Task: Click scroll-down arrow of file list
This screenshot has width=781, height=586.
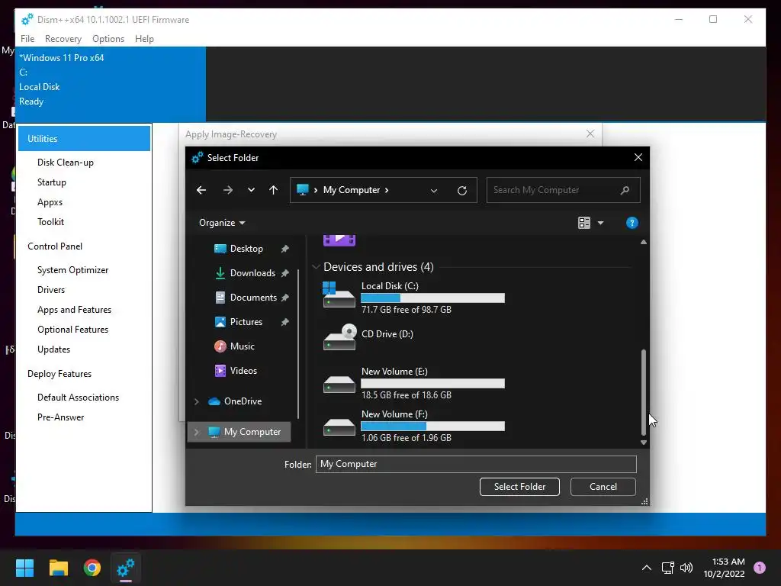Action: [x=644, y=443]
